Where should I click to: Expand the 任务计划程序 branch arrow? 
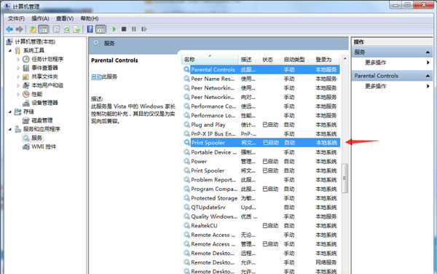[18, 59]
